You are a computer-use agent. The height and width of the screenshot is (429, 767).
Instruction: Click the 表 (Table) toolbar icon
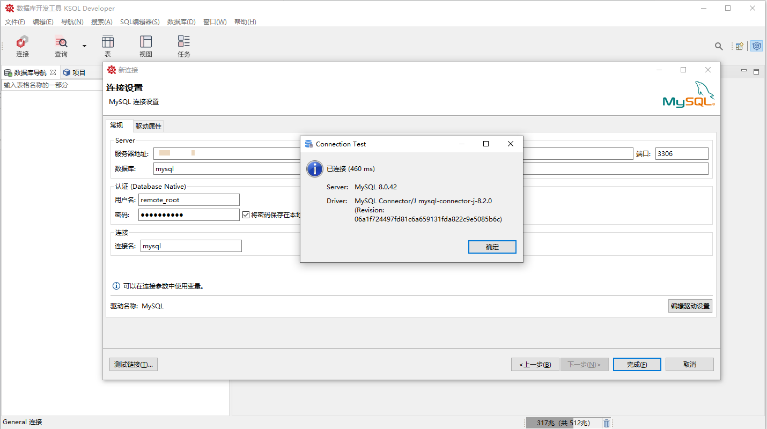108,46
